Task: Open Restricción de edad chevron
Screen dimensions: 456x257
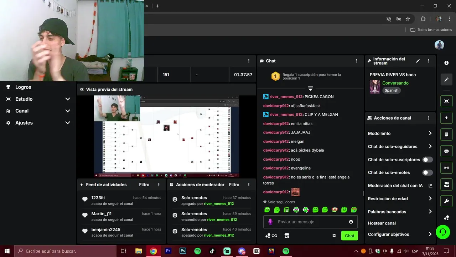Action: [x=430, y=198]
